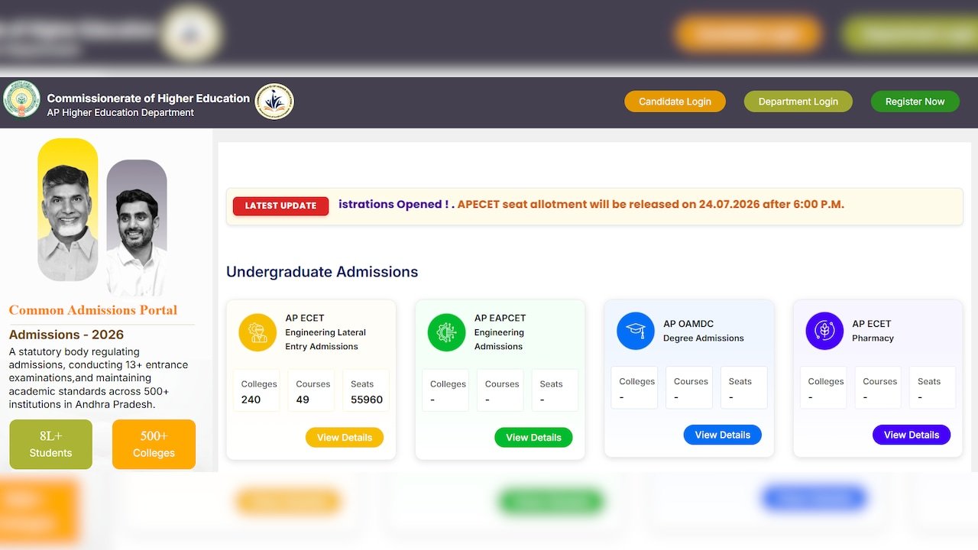
Task: View Details for AP ECET Engineering Lateral Entry
Action: click(345, 438)
